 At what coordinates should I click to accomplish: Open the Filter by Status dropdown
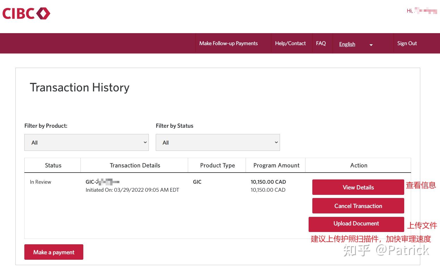click(x=218, y=142)
